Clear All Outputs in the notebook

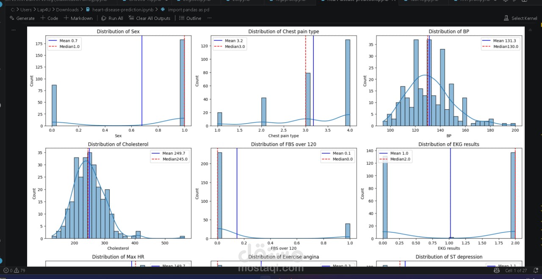[149, 18]
